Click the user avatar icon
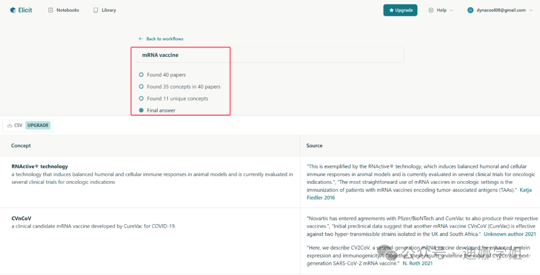The height and width of the screenshot is (275, 540). point(470,10)
